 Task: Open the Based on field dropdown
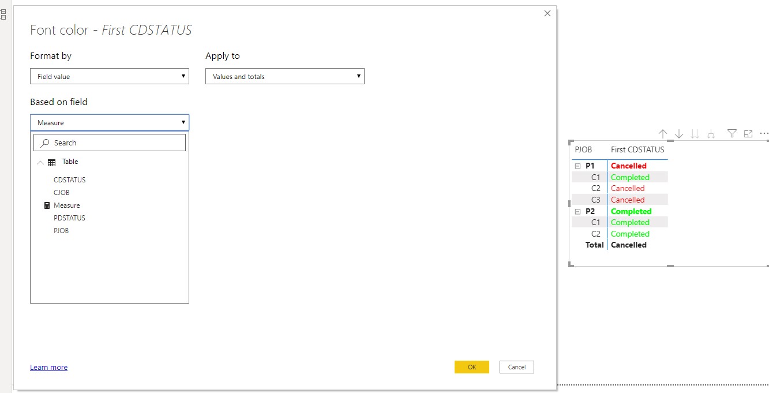click(x=110, y=122)
